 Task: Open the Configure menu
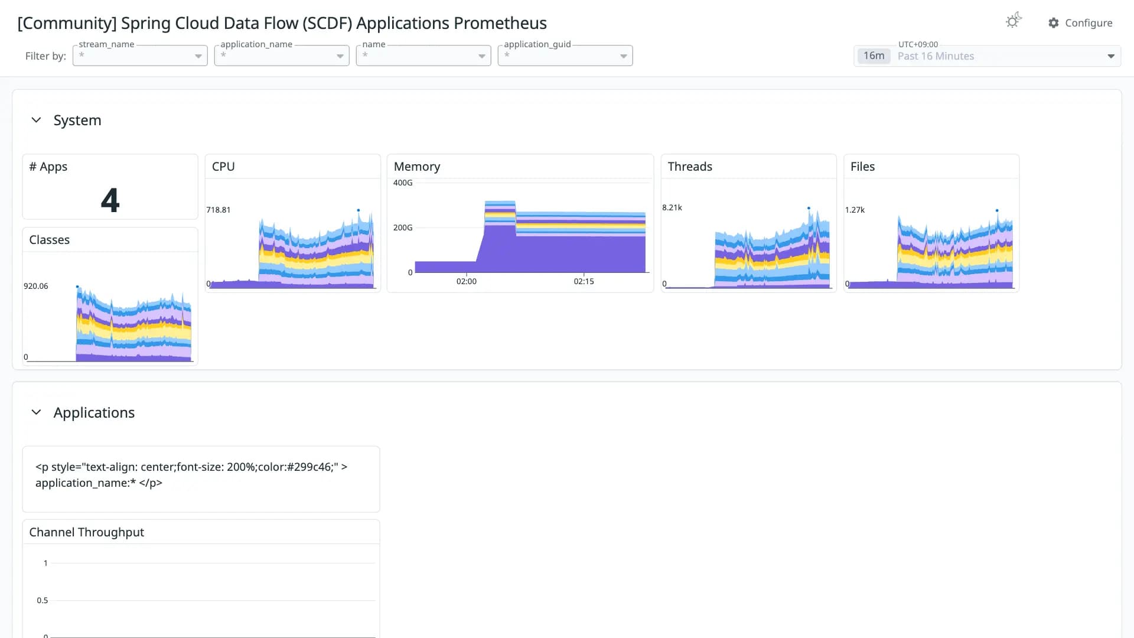click(x=1080, y=23)
